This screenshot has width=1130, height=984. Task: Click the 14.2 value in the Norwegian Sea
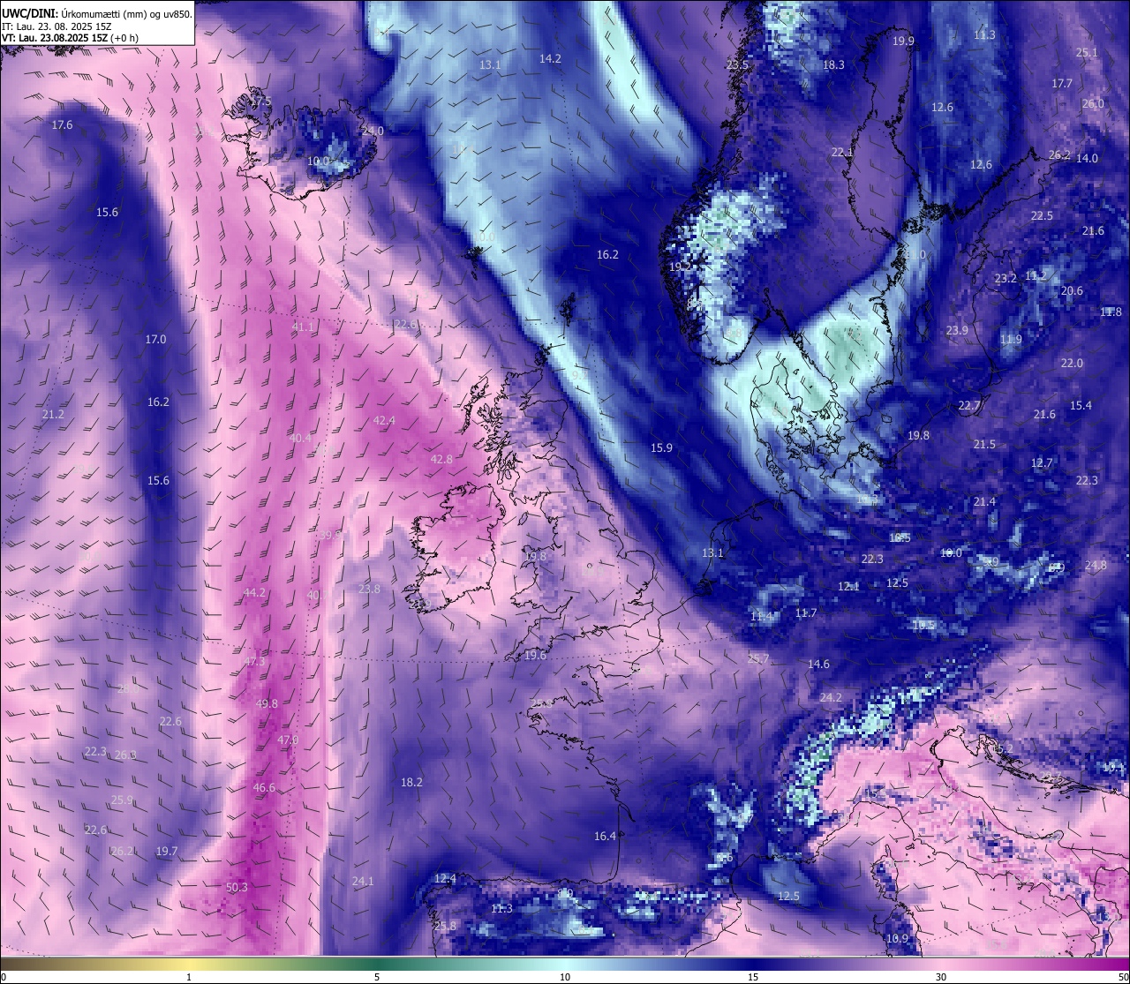pyautogui.click(x=550, y=58)
